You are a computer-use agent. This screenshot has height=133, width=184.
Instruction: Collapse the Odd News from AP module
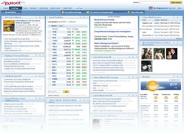3,76
